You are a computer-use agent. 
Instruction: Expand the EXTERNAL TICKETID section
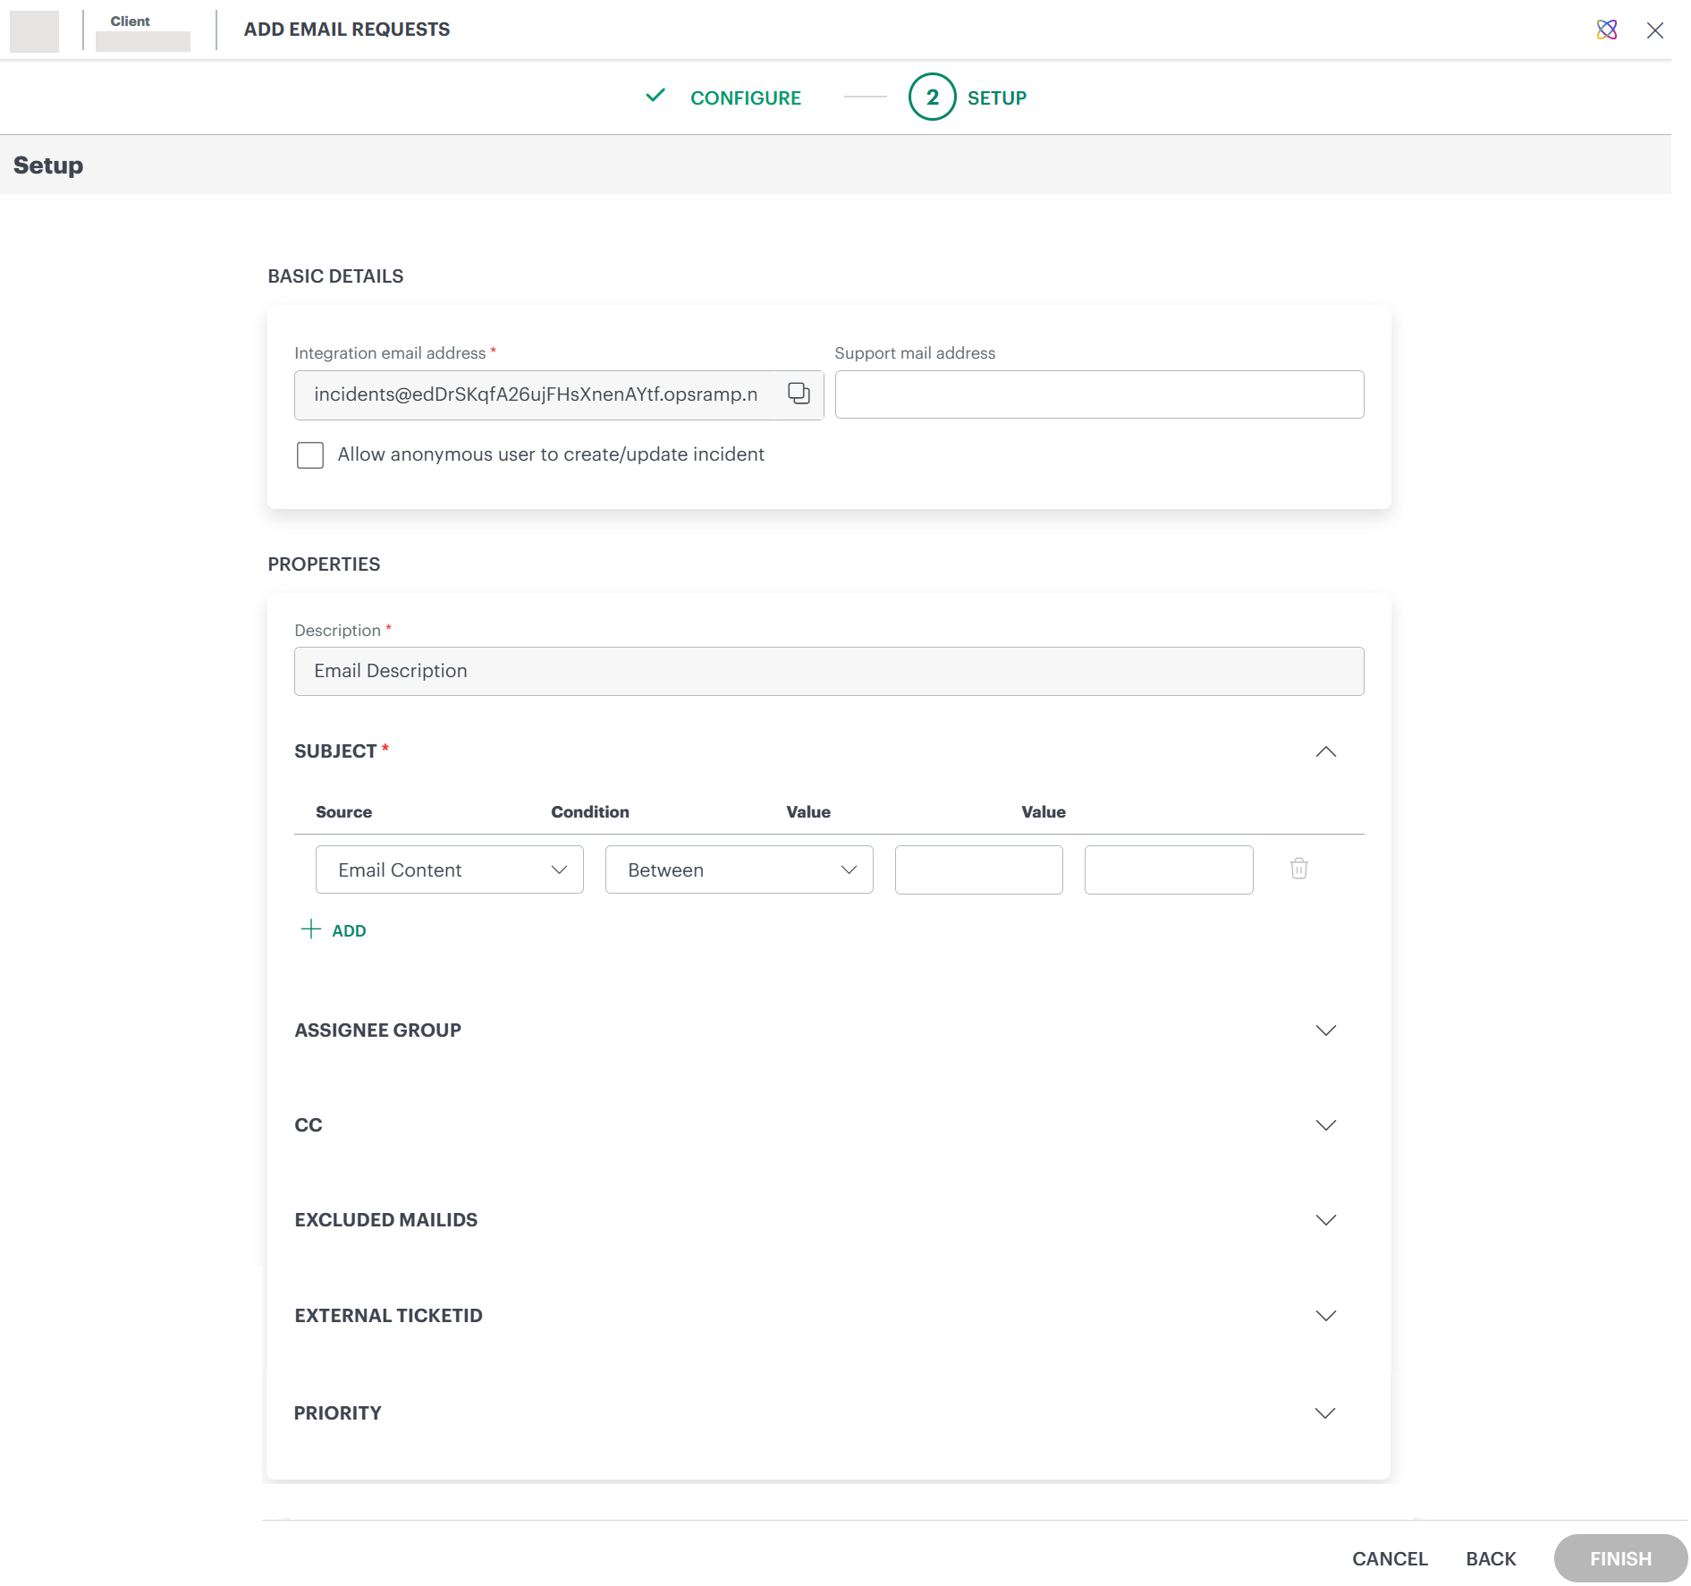(1326, 1315)
